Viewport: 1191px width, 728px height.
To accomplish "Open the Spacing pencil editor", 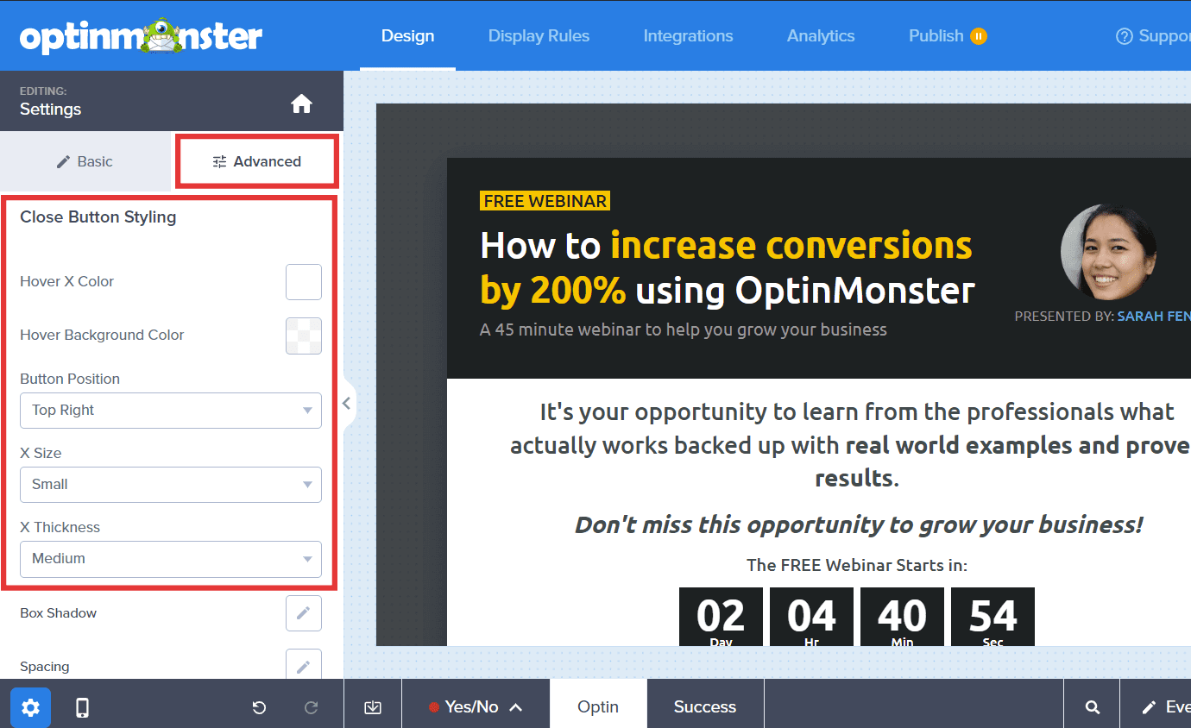I will pyautogui.click(x=303, y=664).
